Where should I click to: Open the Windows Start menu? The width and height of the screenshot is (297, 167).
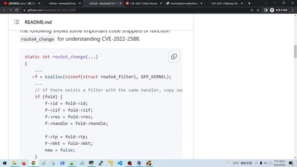point(5,163)
